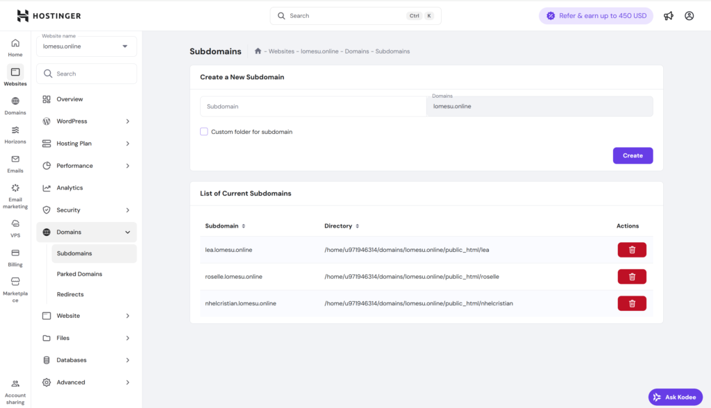Click the home breadcrumb icon

click(x=258, y=51)
